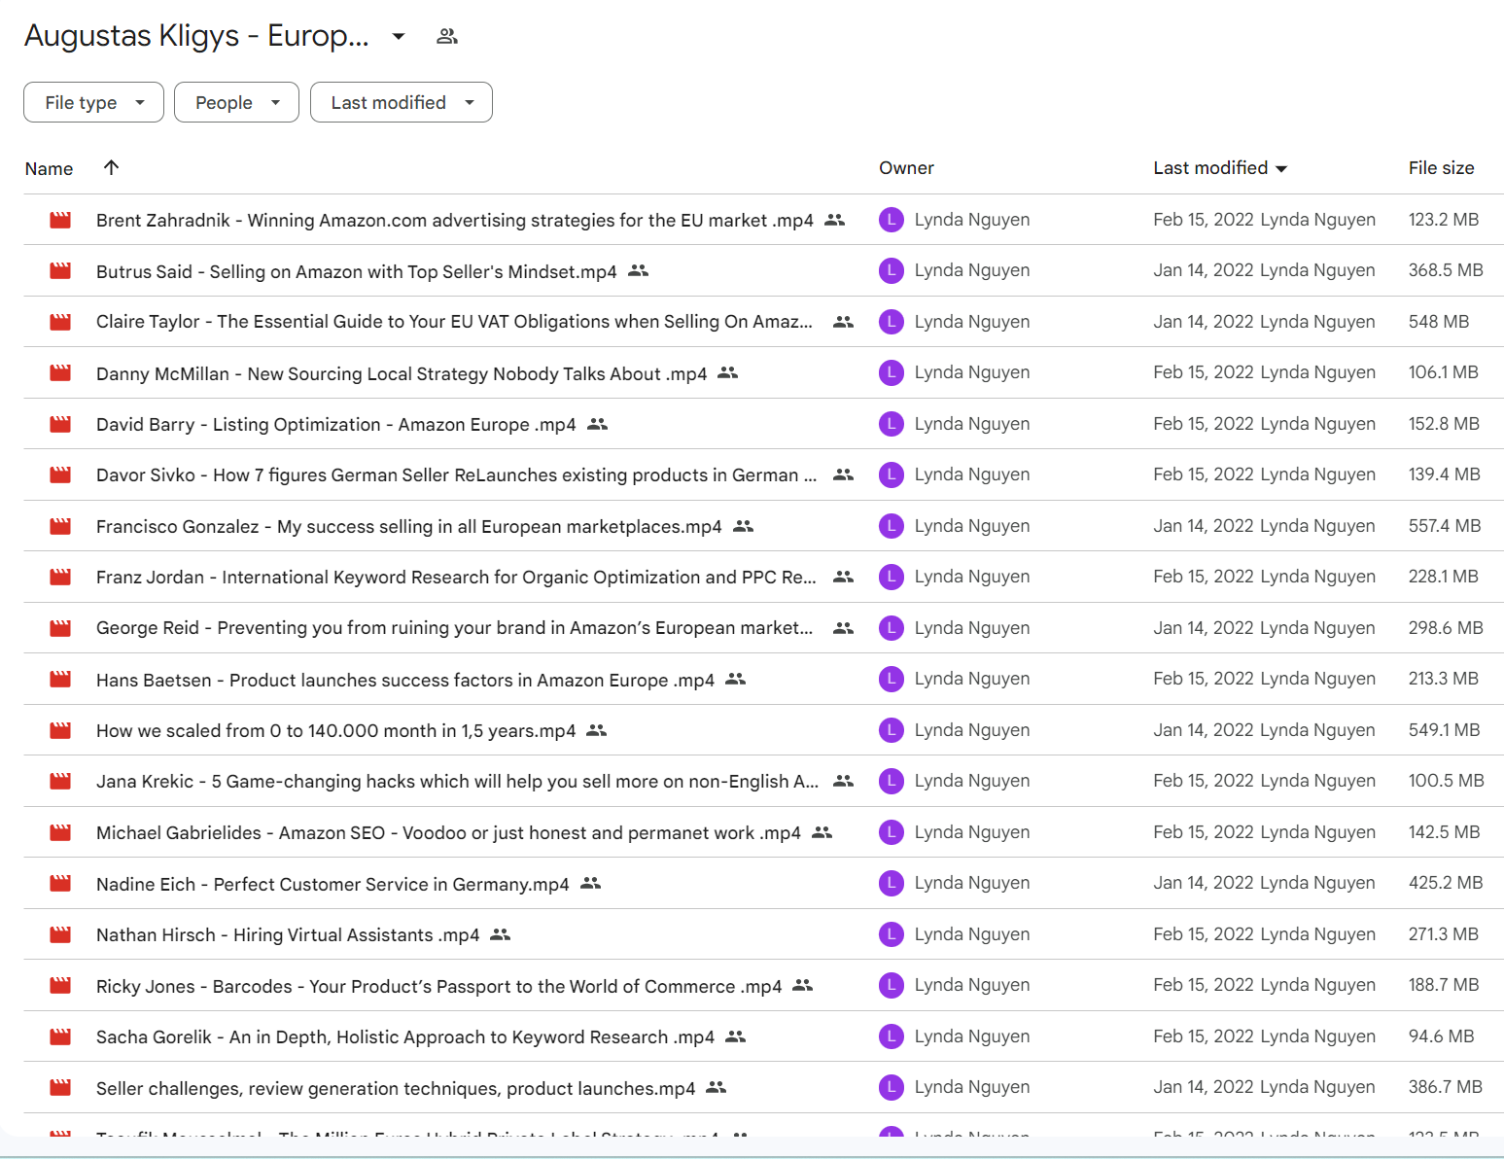The image size is (1504, 1159).
Task: Click video icon of Francisco Gonzalez file
Action: point(60,526)
